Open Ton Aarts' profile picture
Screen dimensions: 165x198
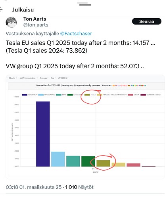[11, 22]
